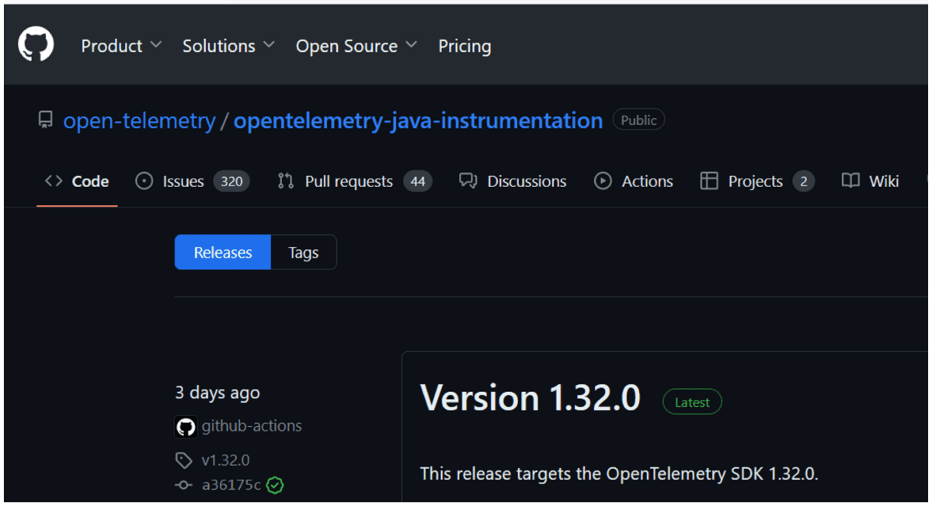The height and width of the screenshot is (510, 932).
Task: Go to the open-telemetry organization link
Action: click(x=139, y=120)
